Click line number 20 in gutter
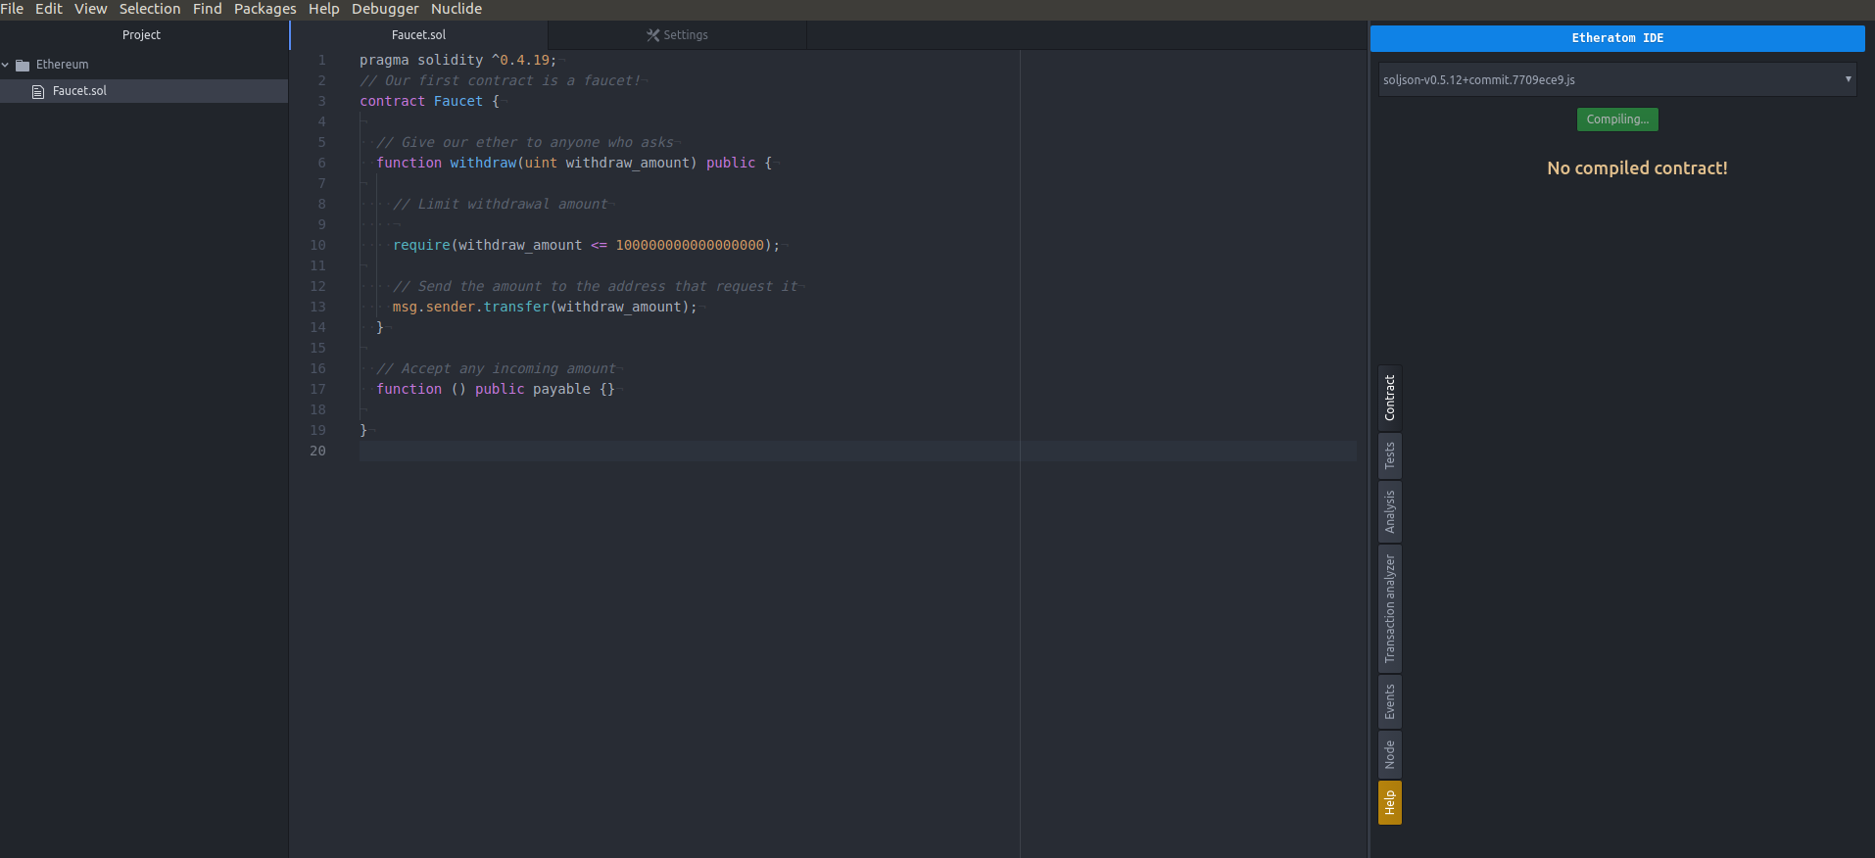Screen dimensions: 1875x858 [x=317, y=452]
